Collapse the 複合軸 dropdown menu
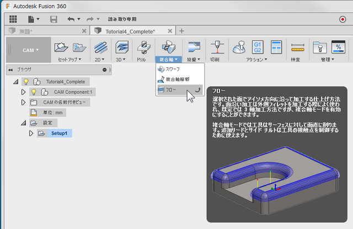353x229 pixels. pyautogui.click(x=168, y=60)
